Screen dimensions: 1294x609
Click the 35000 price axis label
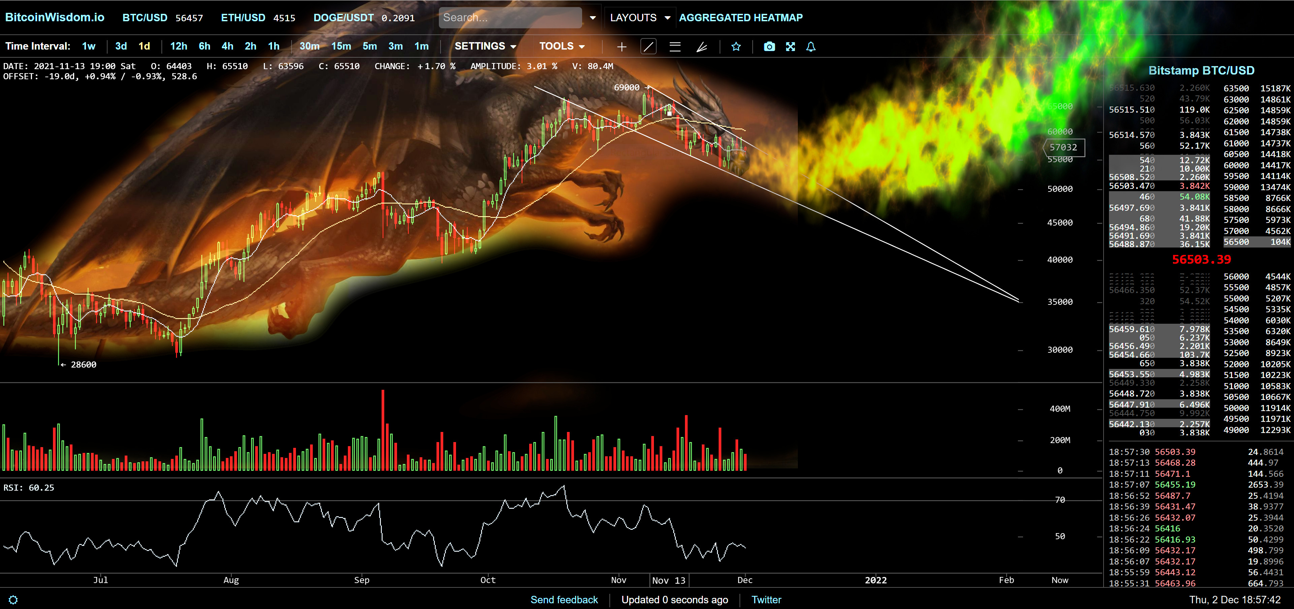pyautogui.click(x=1060, y=302)
